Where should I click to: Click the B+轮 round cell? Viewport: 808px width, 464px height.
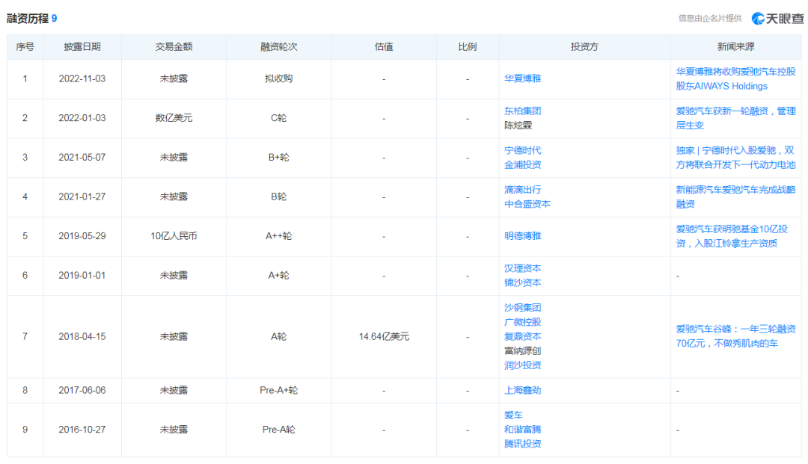pyautogui.click(x=279, y=158)
